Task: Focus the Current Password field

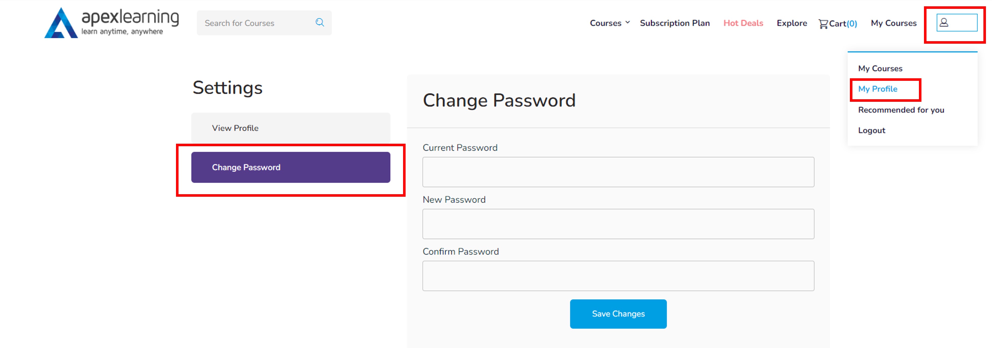Action: coord(618,172)
